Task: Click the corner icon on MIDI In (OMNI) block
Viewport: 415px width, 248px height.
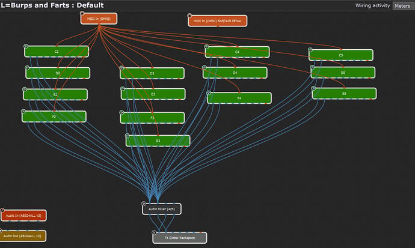Action: [82, 13]
